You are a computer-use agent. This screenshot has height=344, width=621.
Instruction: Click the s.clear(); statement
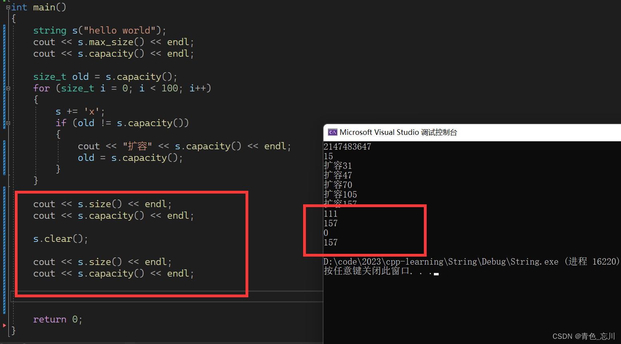[60, 239]
